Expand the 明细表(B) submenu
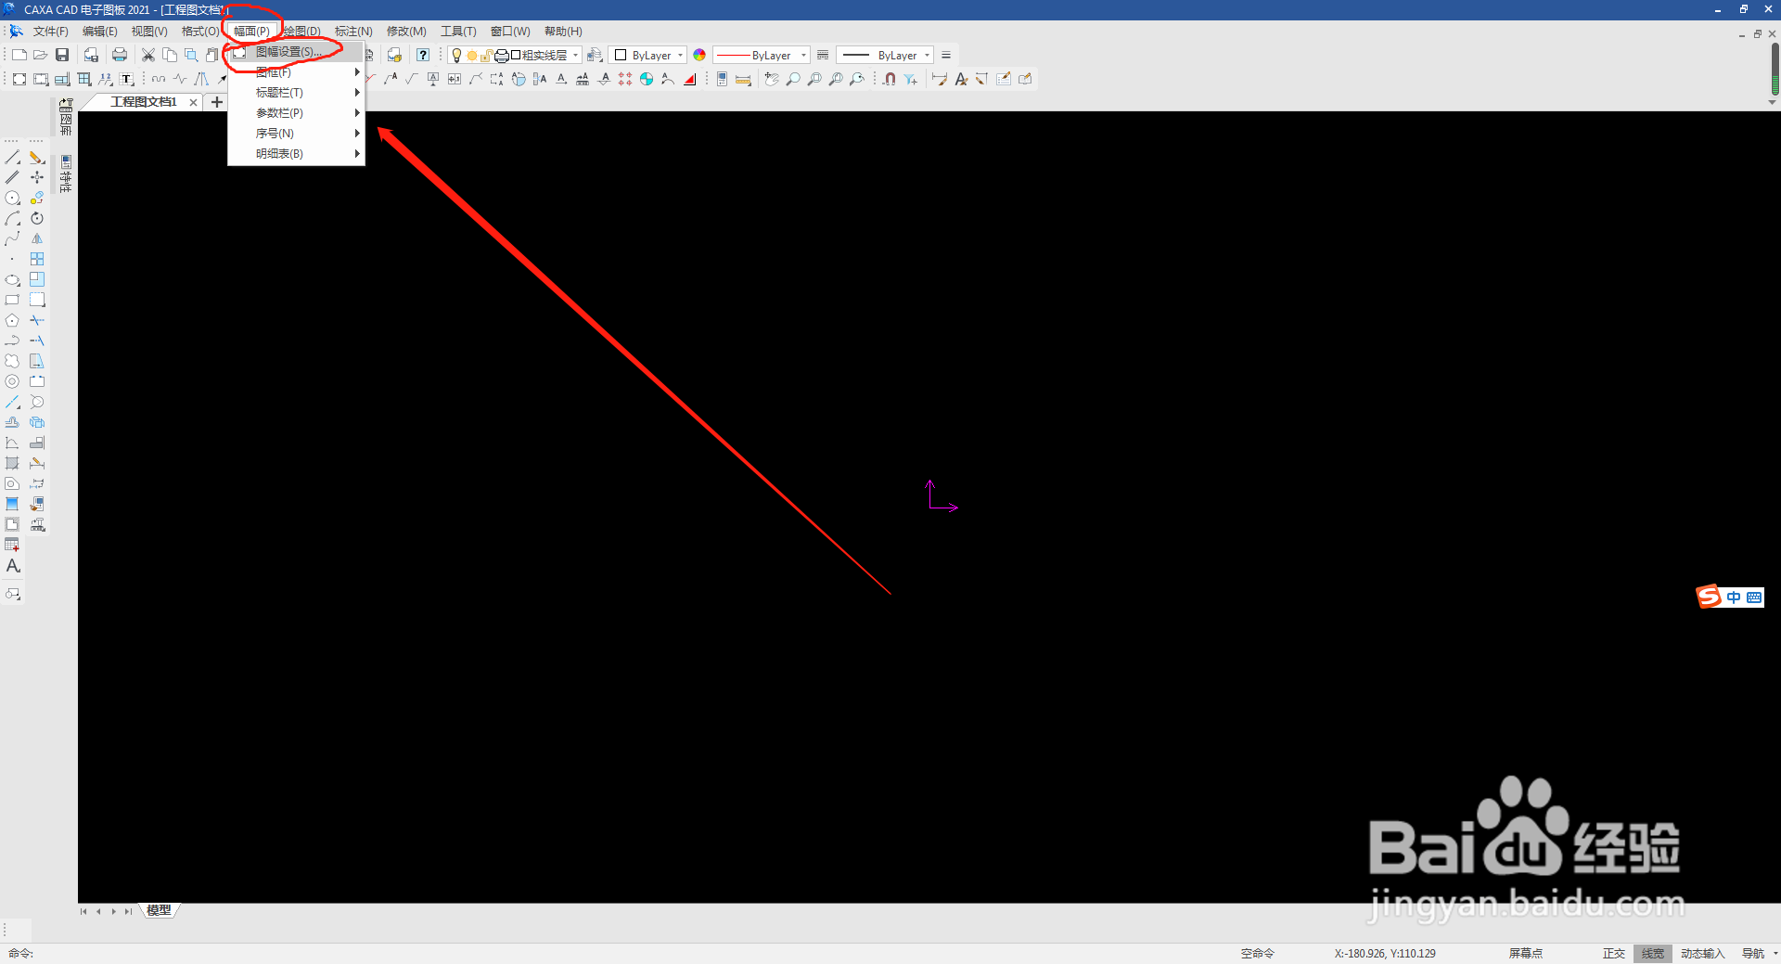 click(296, 154)
